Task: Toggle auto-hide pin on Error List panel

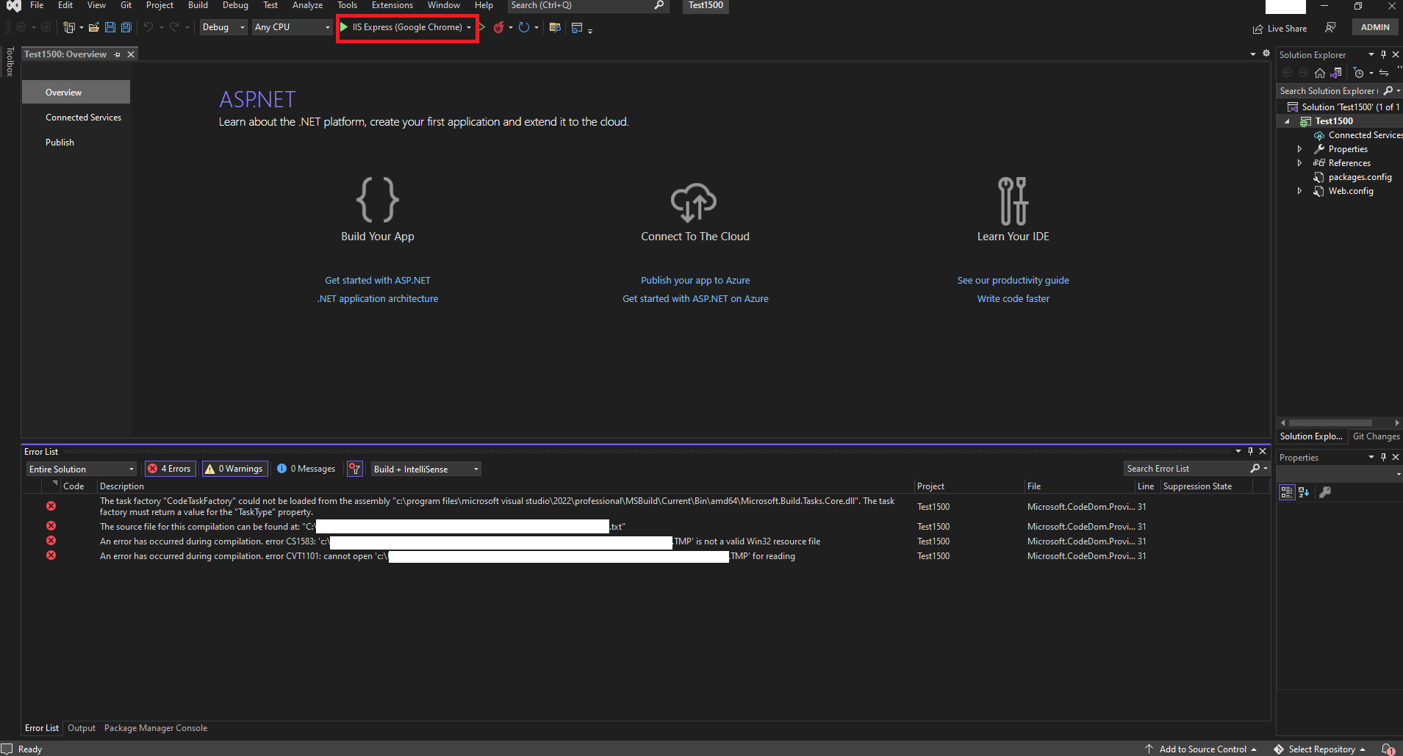Action: click(1250, 451)
